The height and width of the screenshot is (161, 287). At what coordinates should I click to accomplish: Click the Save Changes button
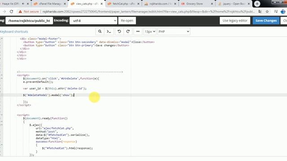coord(266,21)
